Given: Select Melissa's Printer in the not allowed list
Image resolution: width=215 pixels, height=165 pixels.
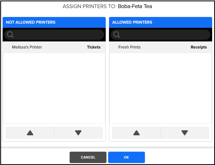Looking at the screenshot, I should click(27, 47).
